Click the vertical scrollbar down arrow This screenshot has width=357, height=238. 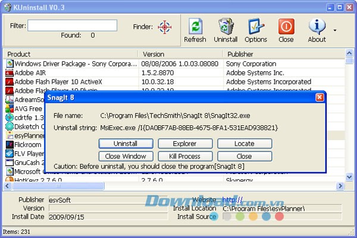coord(349,177)
